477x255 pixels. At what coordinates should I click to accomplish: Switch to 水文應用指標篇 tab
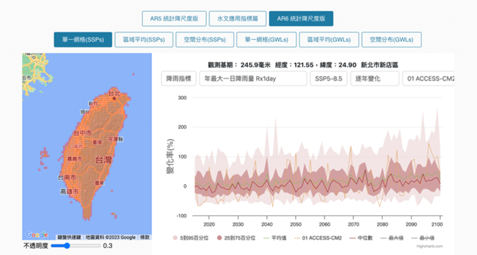tap(238, 19)
